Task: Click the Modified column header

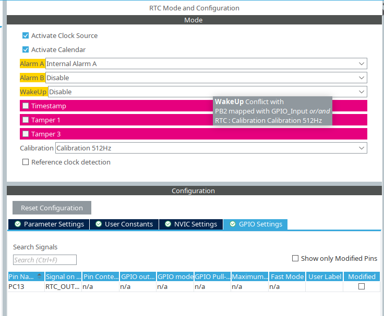Action: (362, 276)
